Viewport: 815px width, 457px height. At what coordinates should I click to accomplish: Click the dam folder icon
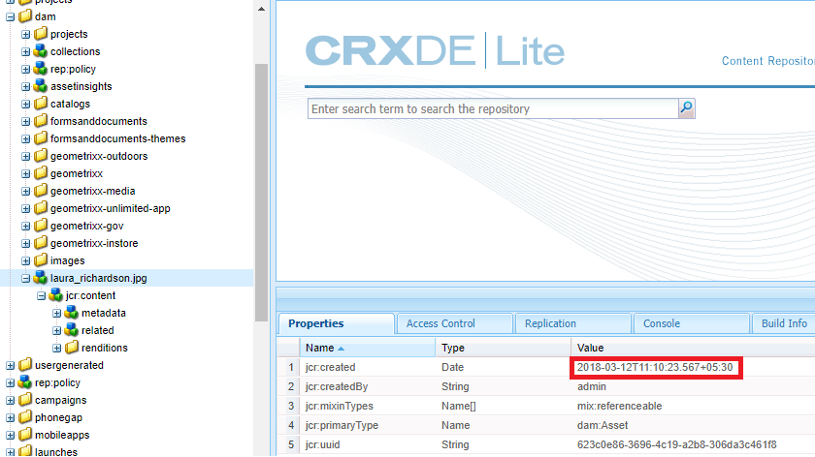(25, 16)
